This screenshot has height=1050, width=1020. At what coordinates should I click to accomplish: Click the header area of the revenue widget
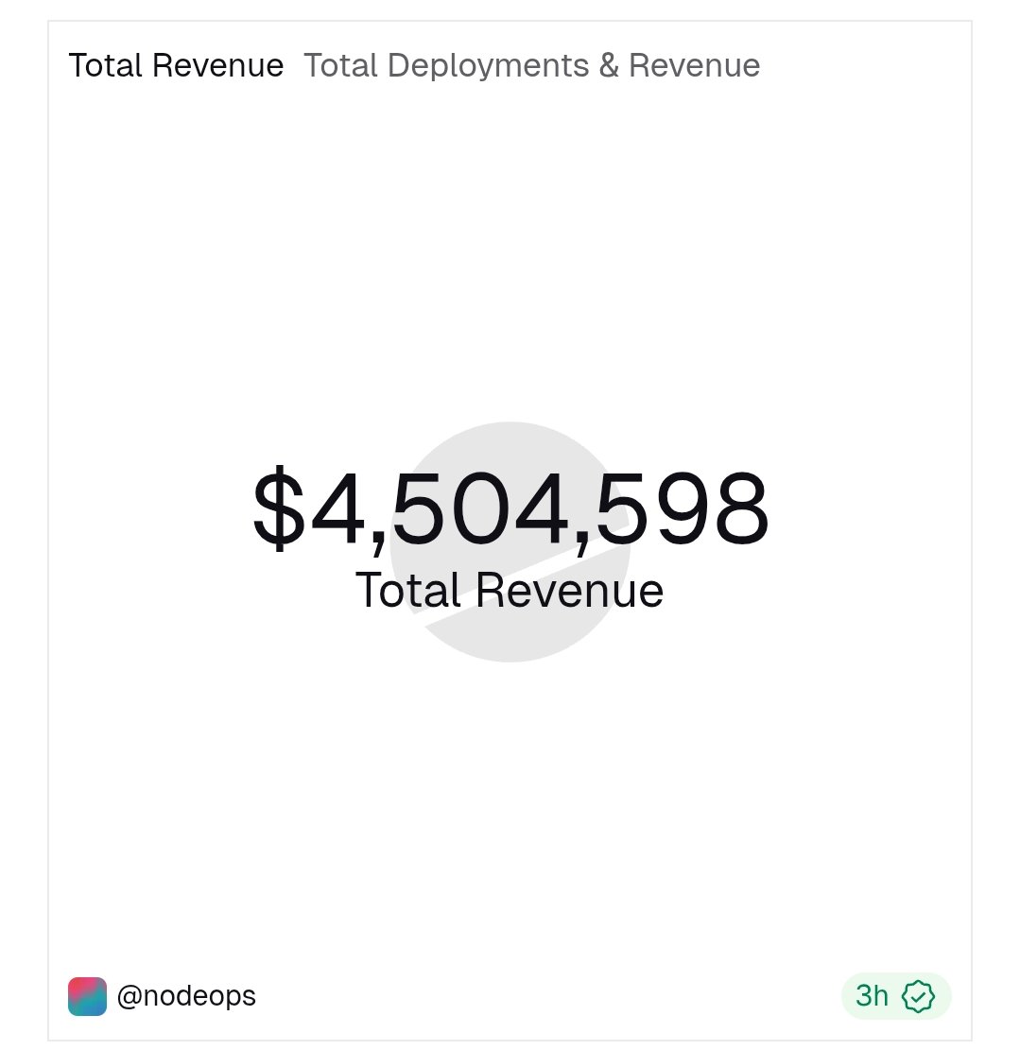[510, 65]
